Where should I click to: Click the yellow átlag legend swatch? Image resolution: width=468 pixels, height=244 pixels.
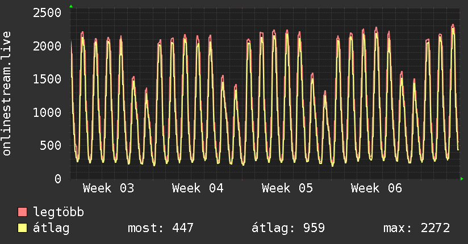tap(22, 229)
